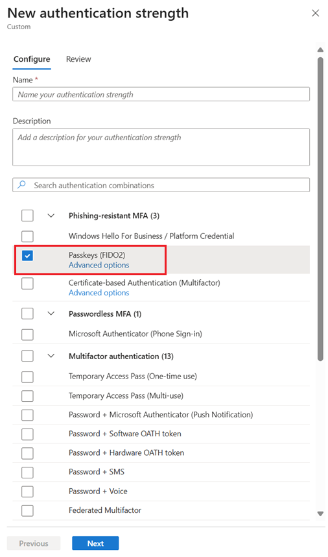Click the vertical scrollbar thumb

(x=321, y=209)
